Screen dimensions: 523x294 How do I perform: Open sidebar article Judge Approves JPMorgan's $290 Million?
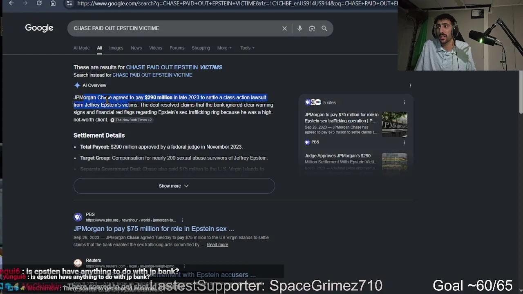click(x=341, y=158)
